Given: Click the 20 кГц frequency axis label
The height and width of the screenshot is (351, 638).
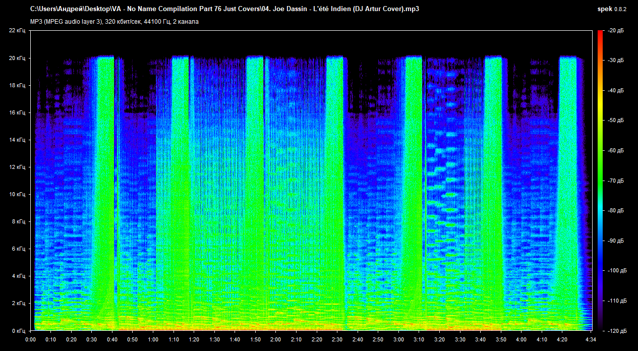Looking at the screenshot, I should click(x=17, y=58).
